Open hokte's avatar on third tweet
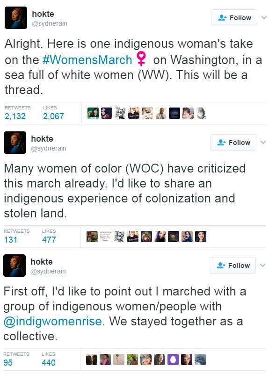 15,266
